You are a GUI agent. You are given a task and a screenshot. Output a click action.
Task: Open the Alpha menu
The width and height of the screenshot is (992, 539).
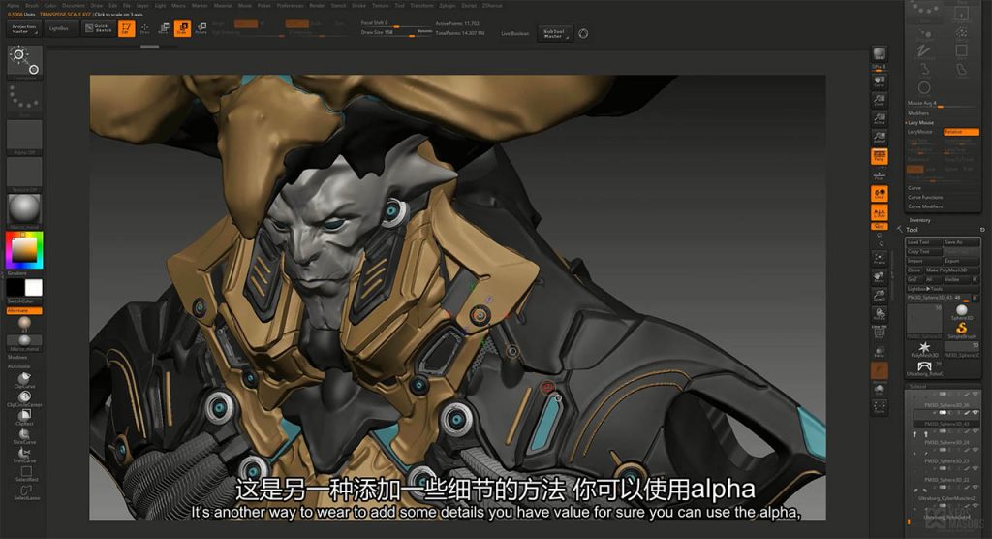13,6
